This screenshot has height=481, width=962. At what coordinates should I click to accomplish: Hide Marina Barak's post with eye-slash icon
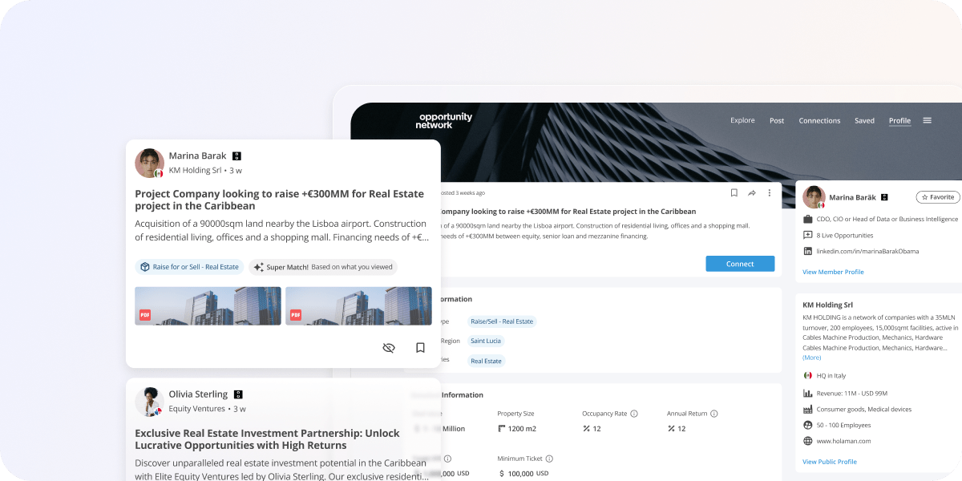point(389,348)
